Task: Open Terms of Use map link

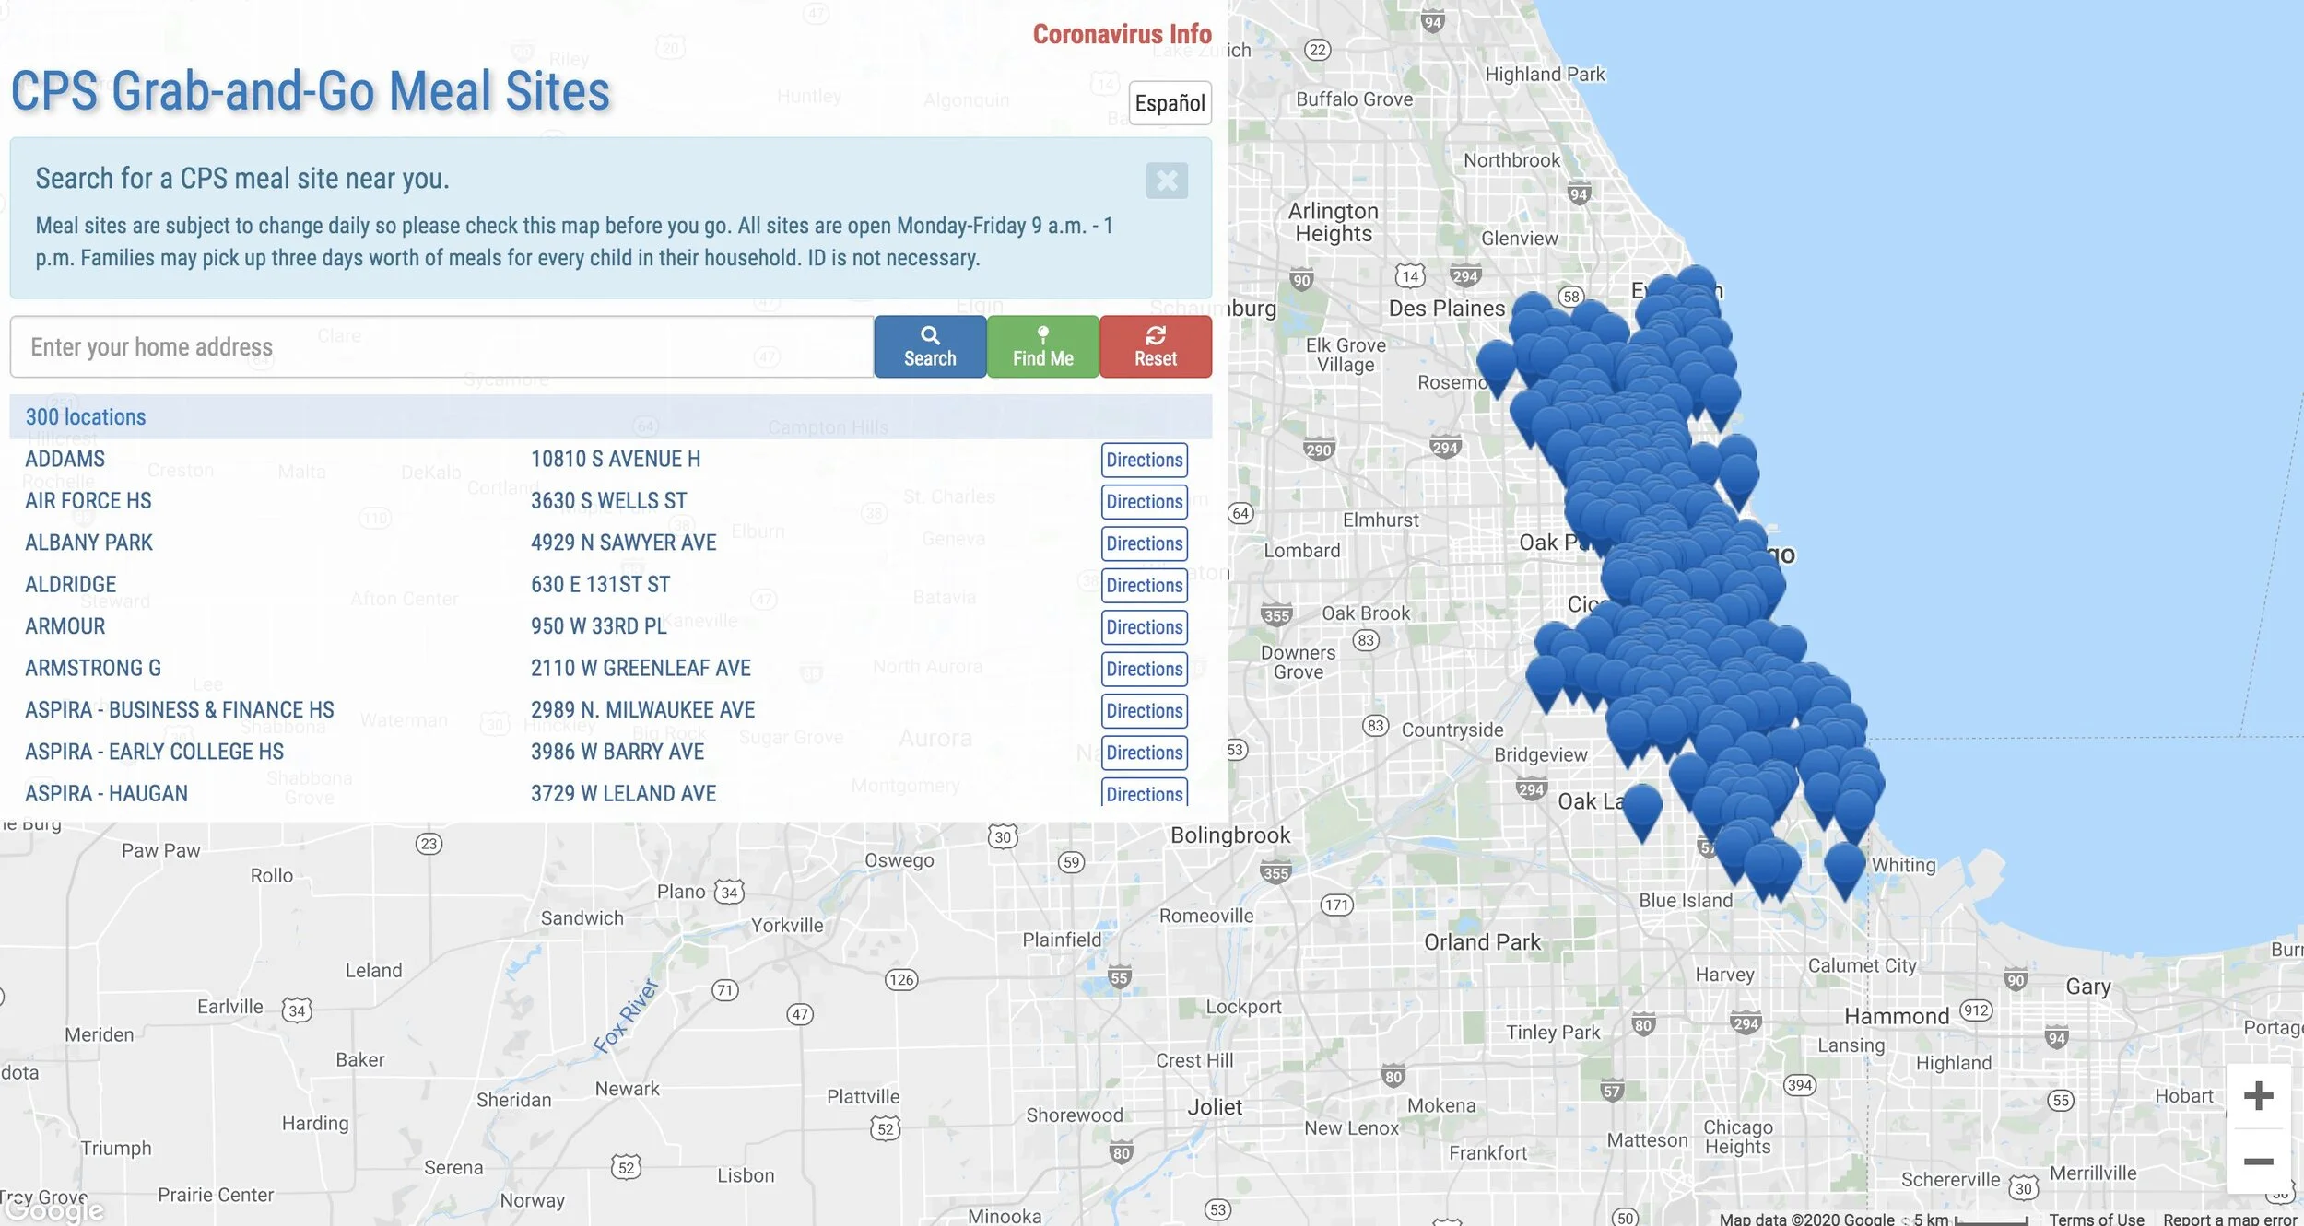Action: pos(2097,1219)
